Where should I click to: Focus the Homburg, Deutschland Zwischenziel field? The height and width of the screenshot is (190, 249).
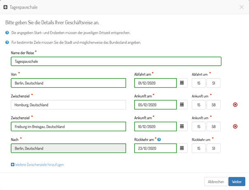click(68, 104)
